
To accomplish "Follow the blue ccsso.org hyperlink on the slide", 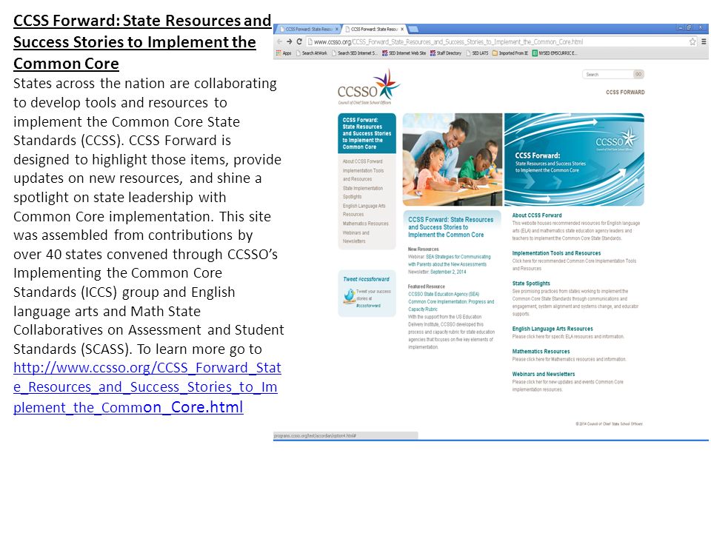I will pos(147,387).
